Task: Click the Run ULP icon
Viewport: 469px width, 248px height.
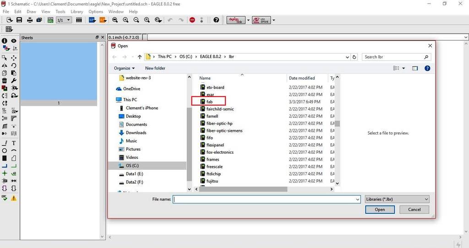Action: (103, 20)
